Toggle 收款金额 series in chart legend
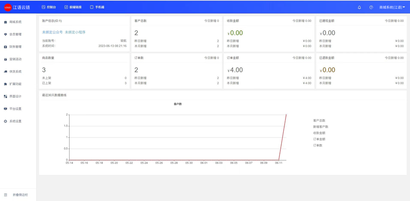This screenshot has height=201, width=410. pos(319,133)
